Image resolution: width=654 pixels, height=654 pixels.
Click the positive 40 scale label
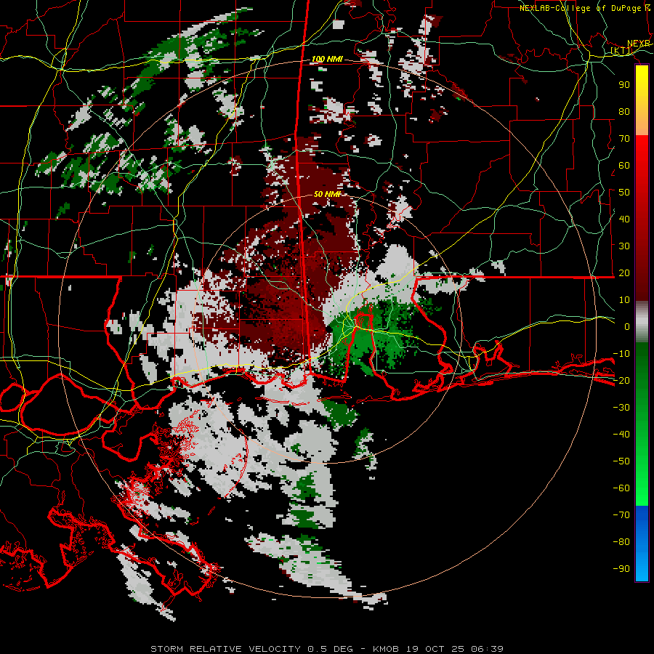click(x=624, y=219)
